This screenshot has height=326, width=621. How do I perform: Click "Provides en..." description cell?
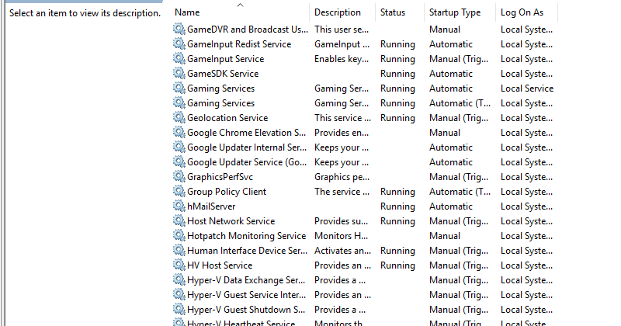(x=342, y=133)
